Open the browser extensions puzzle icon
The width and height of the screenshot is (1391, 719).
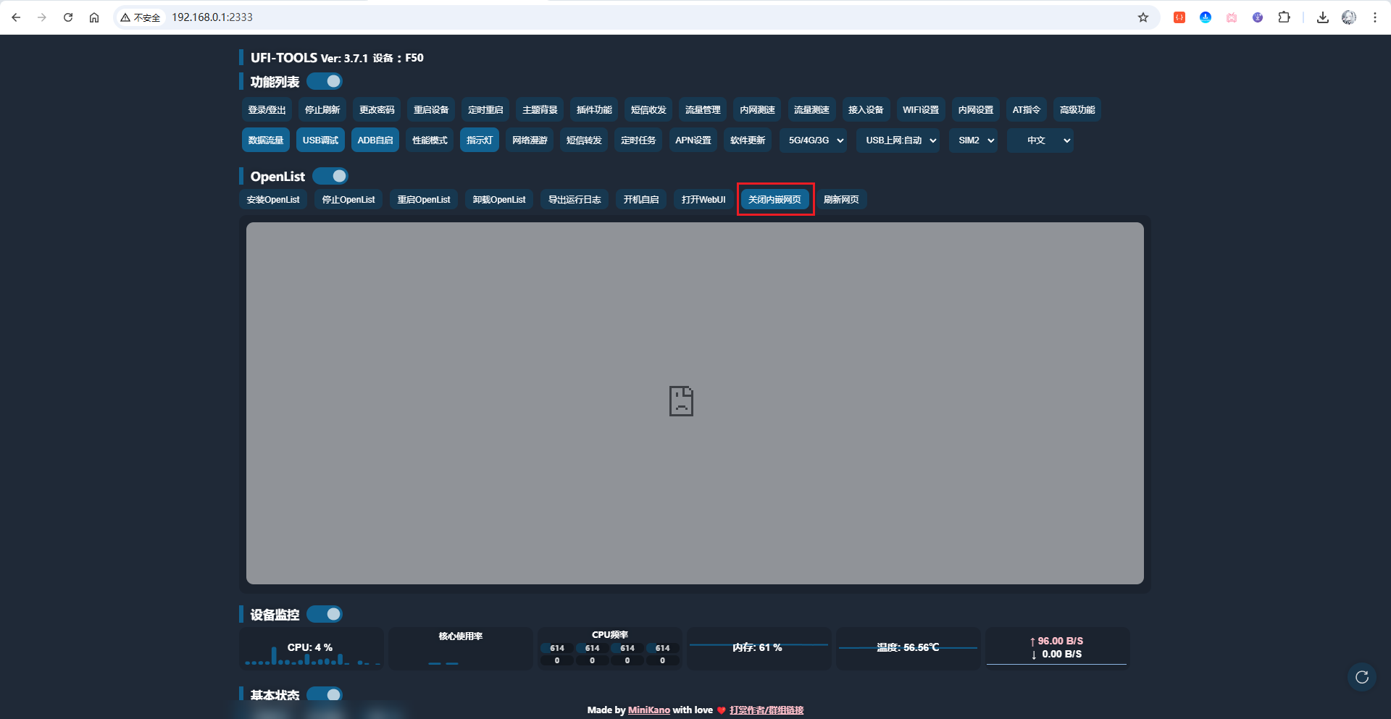1284,17
